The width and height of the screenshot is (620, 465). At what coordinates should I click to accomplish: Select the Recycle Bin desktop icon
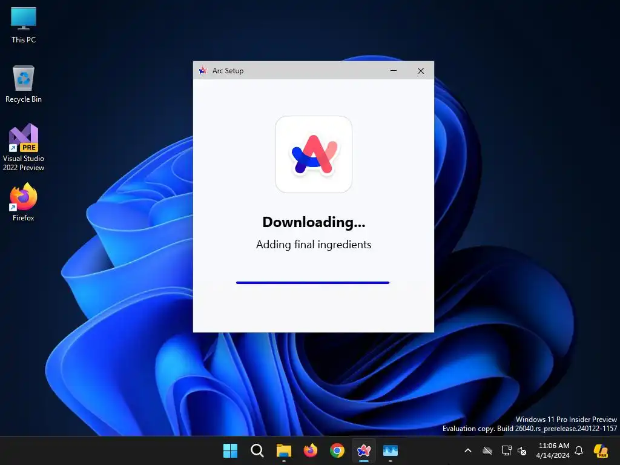tap(24, 84)
